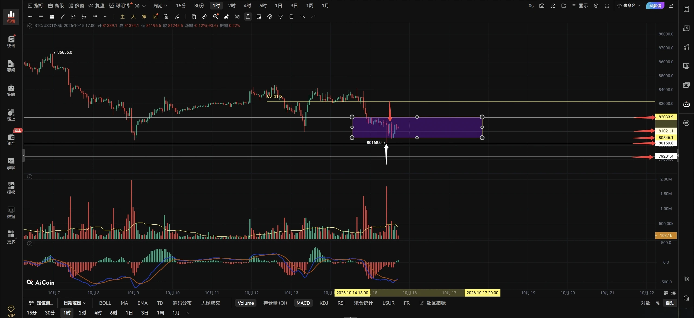Toggle the % percent scale

tap(658, 303)
